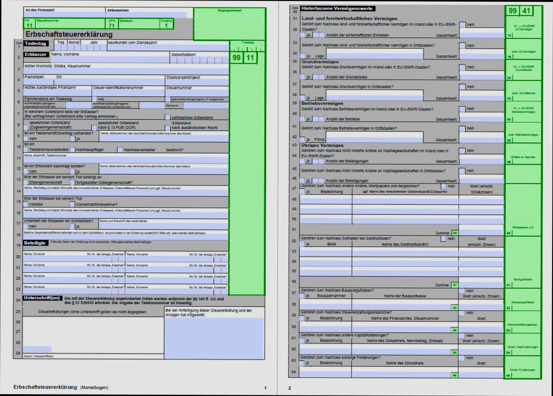553x396 pixels.
Task: Check the 'ledig' Familienstand checkbox
Action: pos(94,99)
